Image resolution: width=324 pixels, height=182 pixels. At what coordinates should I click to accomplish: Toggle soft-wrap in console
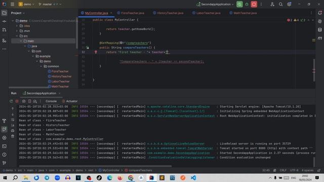(13, 120)
